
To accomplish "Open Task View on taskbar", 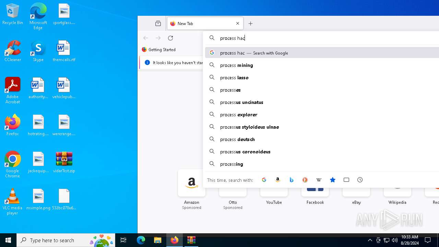I will pyautogui.click(x=123, y=240).
